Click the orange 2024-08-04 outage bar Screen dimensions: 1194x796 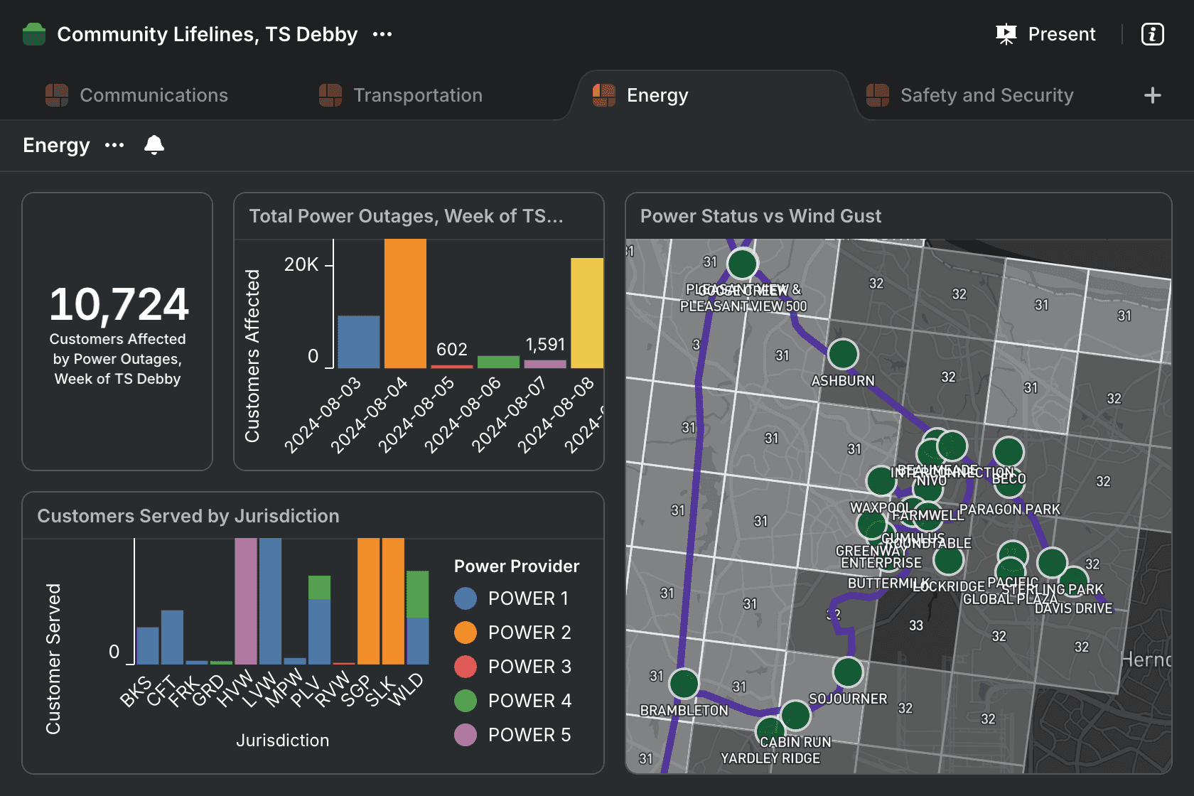pyautogui.click(x=405, y=304)
